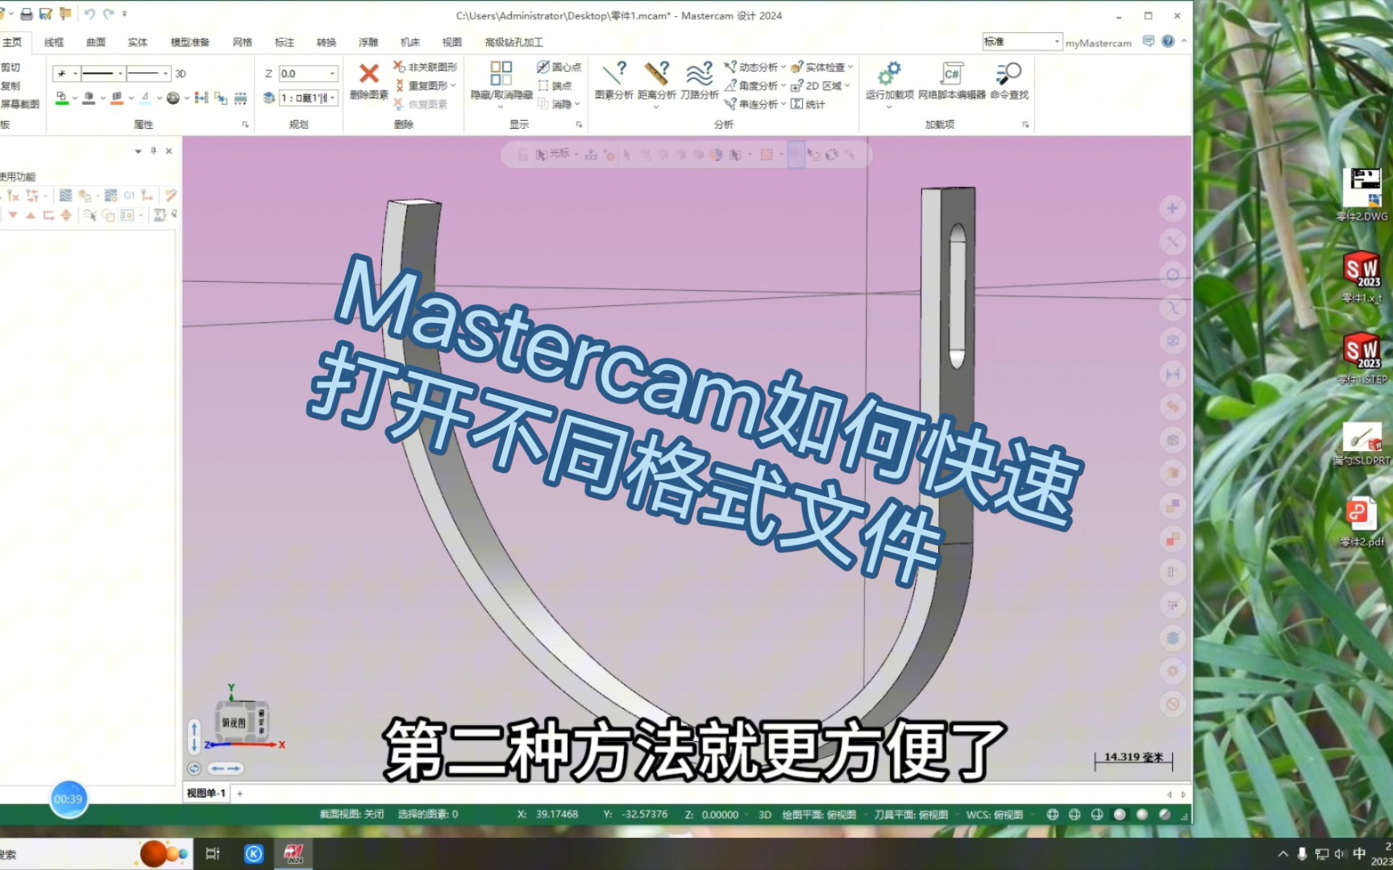The image size is (1393, 870).
Task: Open the 标准 (Standard) workspace combo box
Action: [x=1021, y=41]
